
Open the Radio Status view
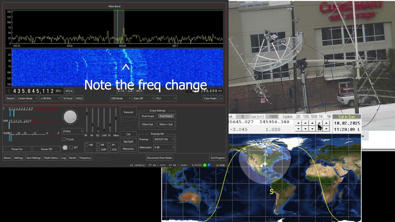[51, 158]
